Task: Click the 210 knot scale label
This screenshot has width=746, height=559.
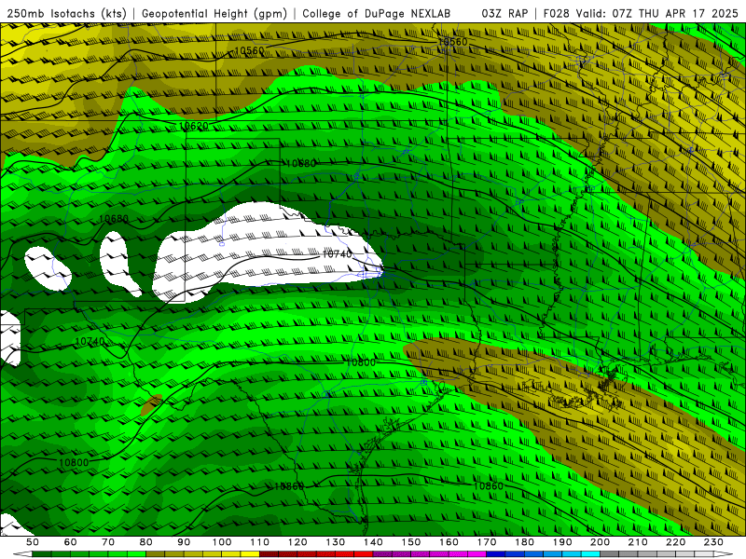Action: click(x=638, y=542)
